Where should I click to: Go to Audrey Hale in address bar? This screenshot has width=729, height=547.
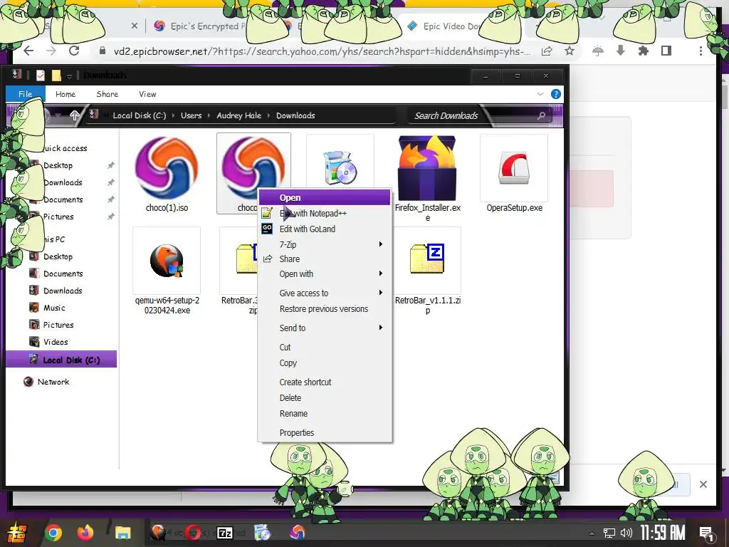[x=239, y=116]
